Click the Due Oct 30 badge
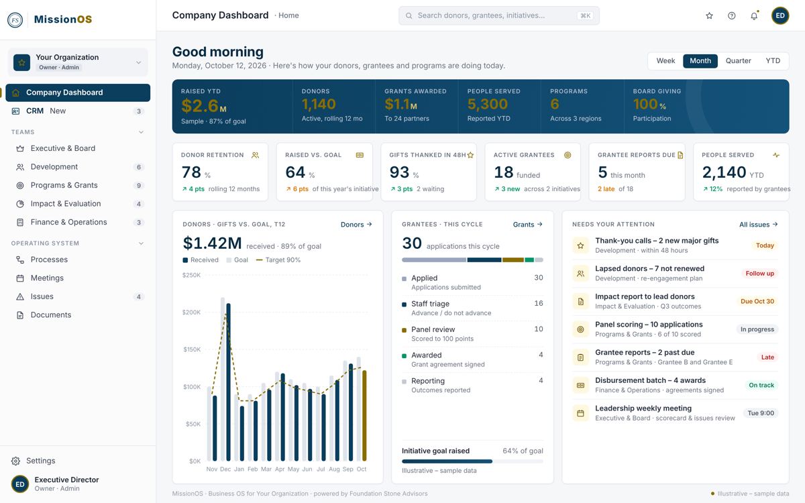805x503 pixels. click(757, 302)
